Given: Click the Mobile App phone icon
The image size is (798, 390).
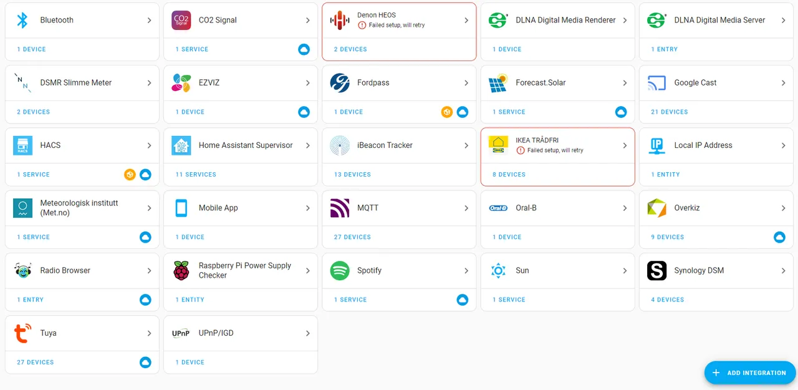Looking at the screenshot, I should pyautogui.click(x=181, y=208).
